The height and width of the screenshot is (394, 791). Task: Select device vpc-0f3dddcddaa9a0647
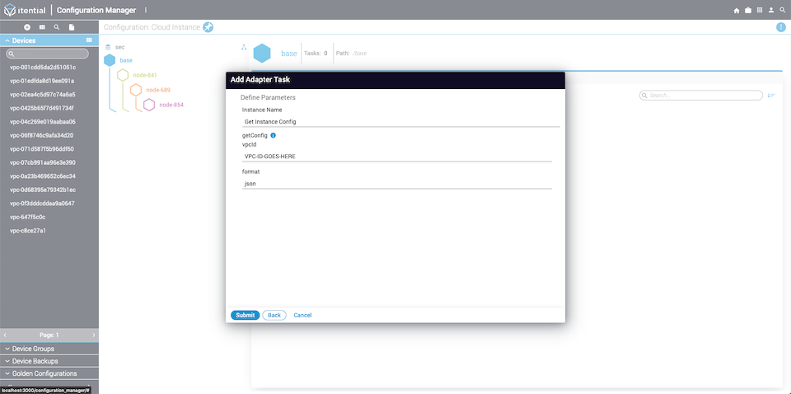click(x=42, y=204)
